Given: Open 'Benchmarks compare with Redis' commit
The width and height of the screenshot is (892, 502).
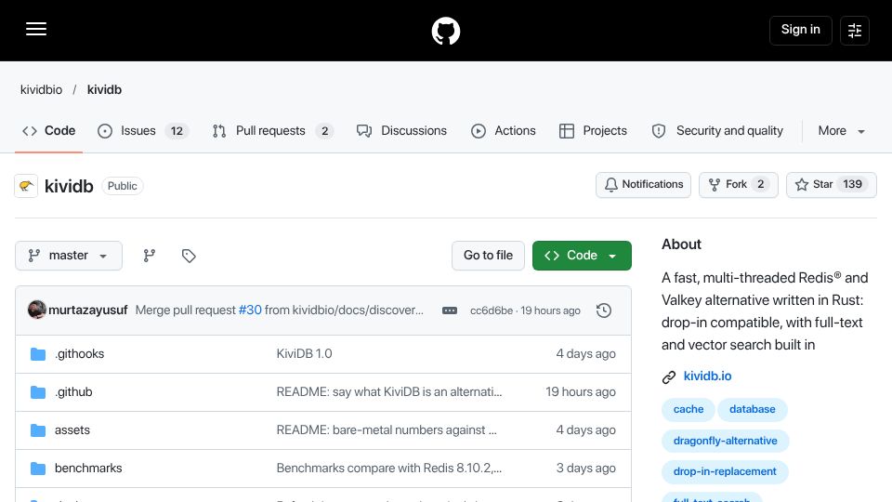Looking at the screenshot, I should [x=389, y=469].
